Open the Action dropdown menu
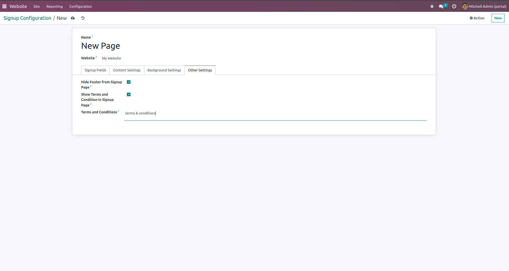The width and height of the screenshot is (509, 271). (x=477, y=18)
